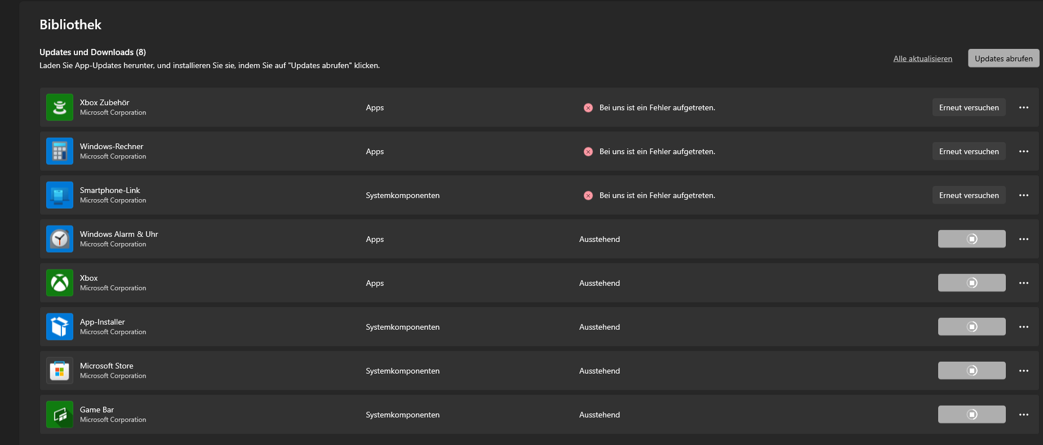
Task: Retry the Xbox Zubehör update
Action: (x=969, y=107)
